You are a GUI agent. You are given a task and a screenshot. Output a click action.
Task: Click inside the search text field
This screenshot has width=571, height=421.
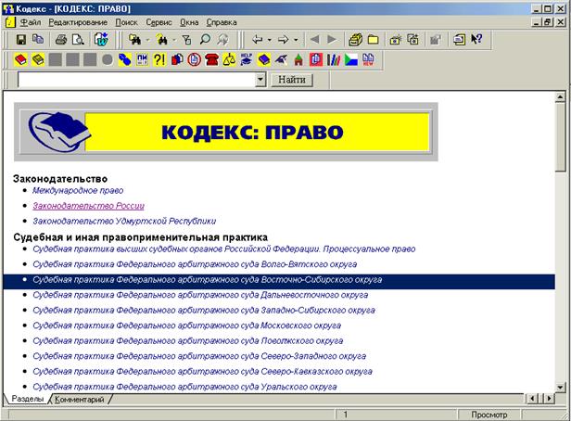pos(136,80)
